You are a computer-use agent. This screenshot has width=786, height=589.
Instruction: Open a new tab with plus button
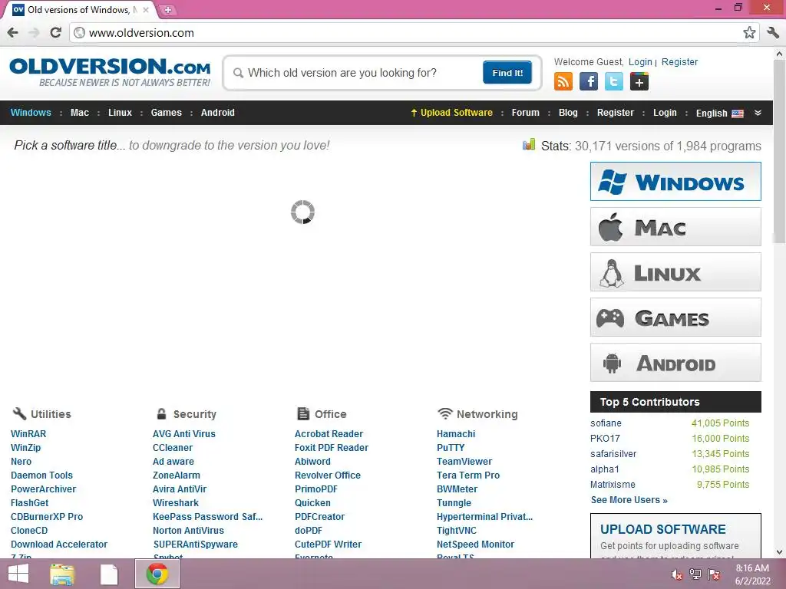168,10
